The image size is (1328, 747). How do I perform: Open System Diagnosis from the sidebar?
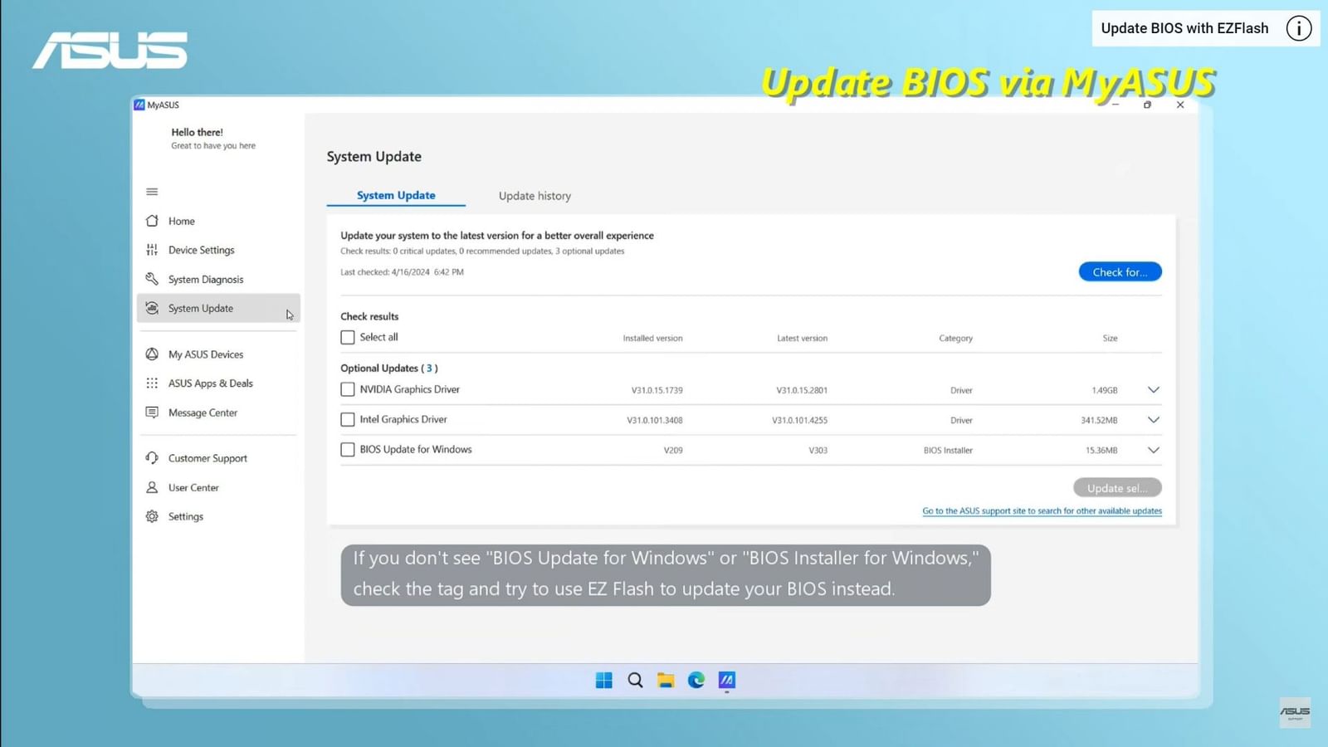(x=205, y=279)
